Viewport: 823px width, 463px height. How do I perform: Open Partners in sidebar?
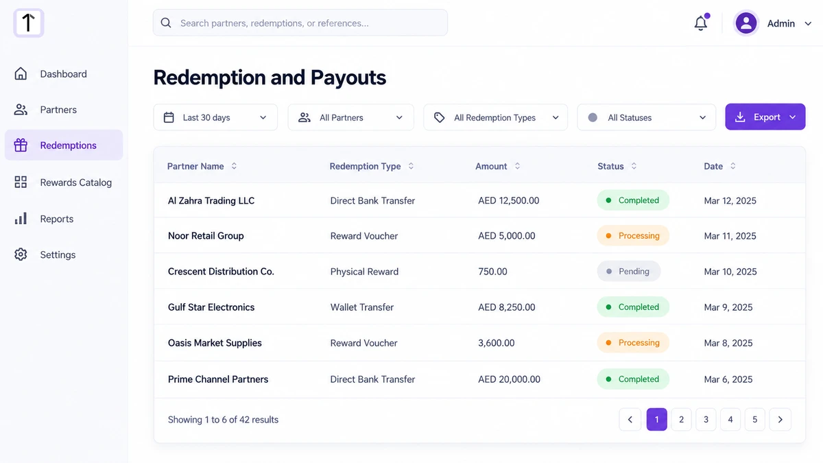click(x=64, y=110)
